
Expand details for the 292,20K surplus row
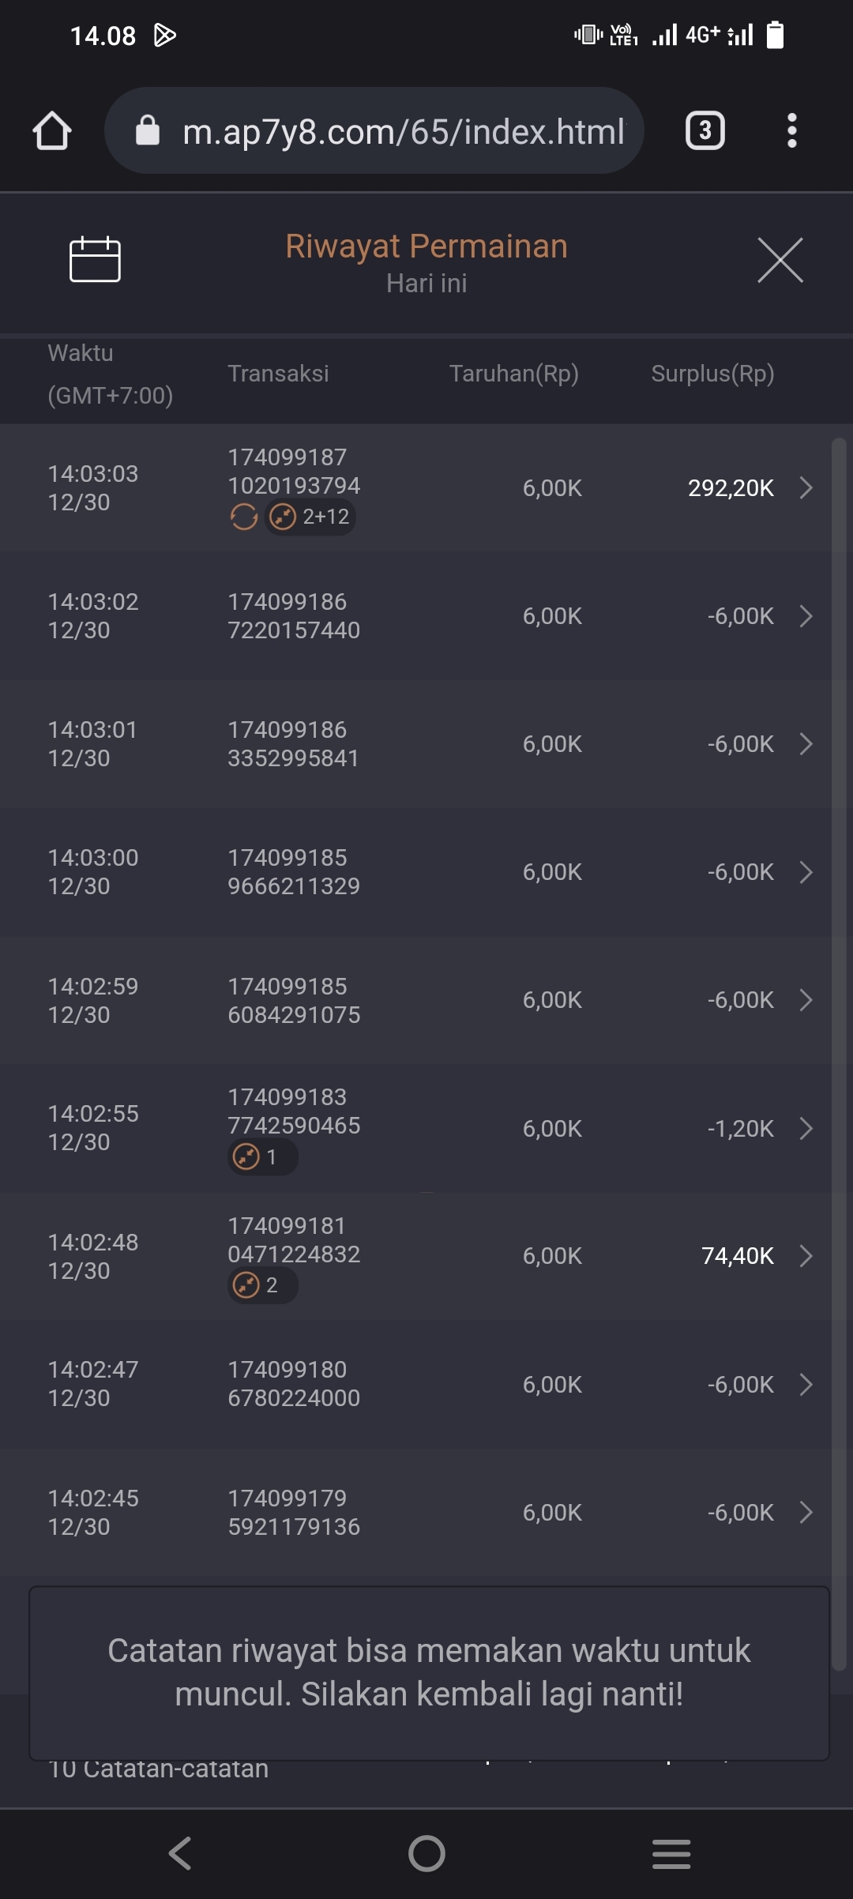[806, 487]
